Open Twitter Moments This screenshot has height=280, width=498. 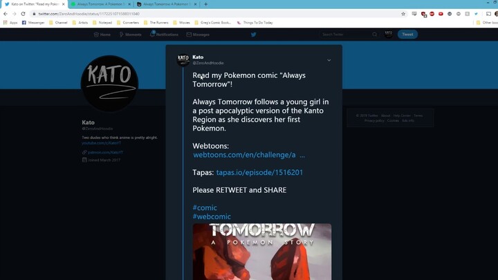[x=130, y=35]
